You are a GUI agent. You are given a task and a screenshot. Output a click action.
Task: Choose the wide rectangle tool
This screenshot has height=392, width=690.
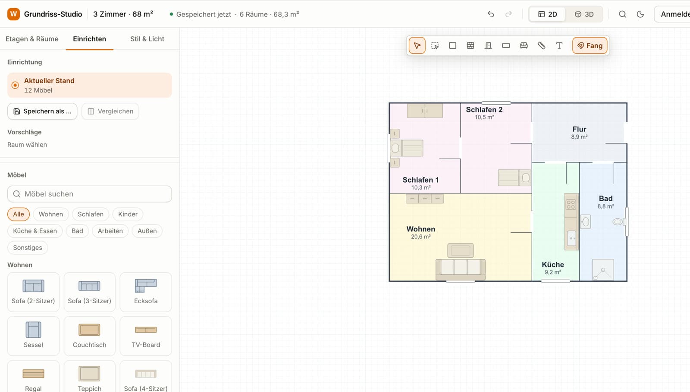click(x=506, y=46)
